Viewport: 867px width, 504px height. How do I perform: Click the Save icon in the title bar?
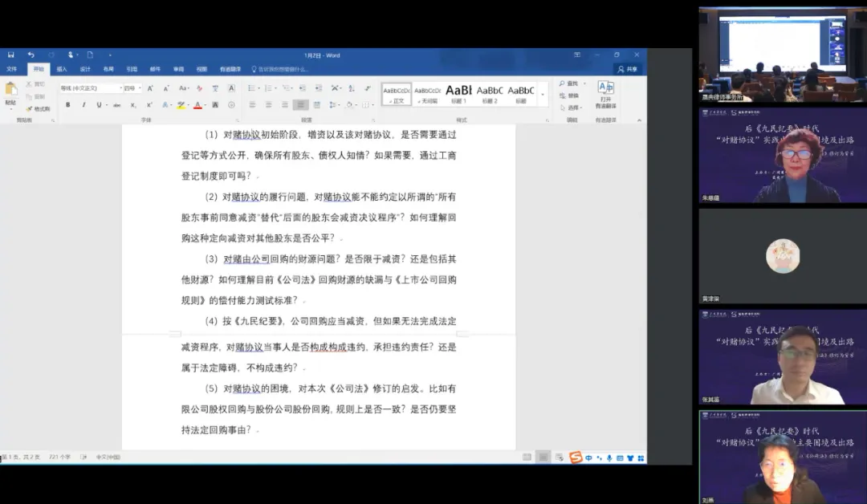click(10, 55)
